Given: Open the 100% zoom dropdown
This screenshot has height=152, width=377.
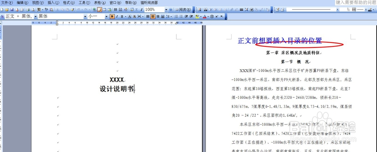Looking at the screenshot, I should [x=166, y=10].
